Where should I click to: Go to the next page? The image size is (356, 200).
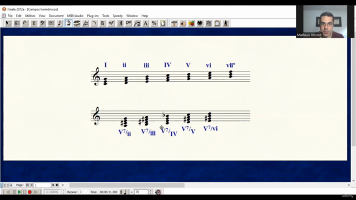pyautogui.click(x=53, y=185)
